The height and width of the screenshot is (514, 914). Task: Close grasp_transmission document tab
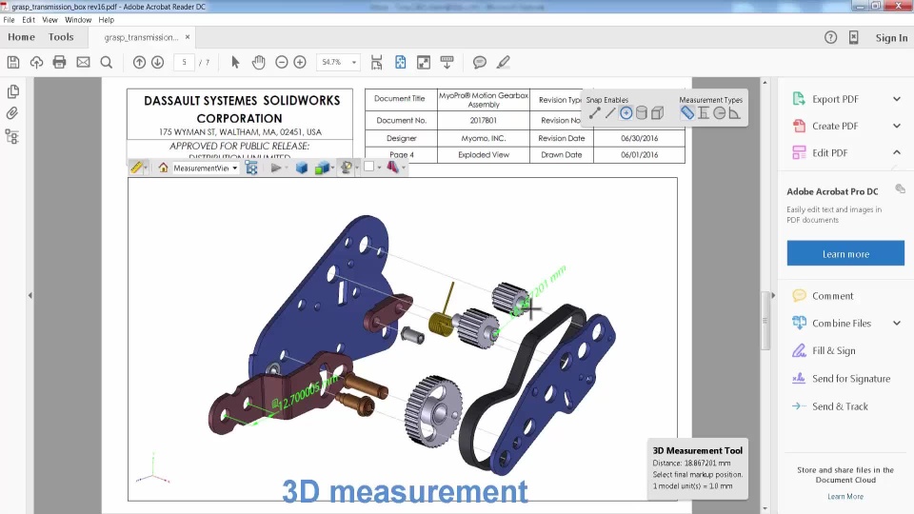188,37
